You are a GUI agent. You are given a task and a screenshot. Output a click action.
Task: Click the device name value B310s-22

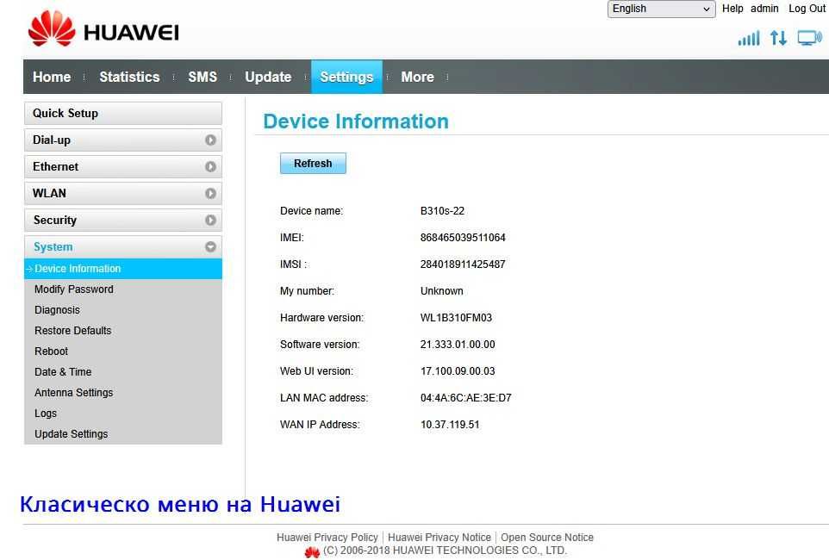(443, 211)
